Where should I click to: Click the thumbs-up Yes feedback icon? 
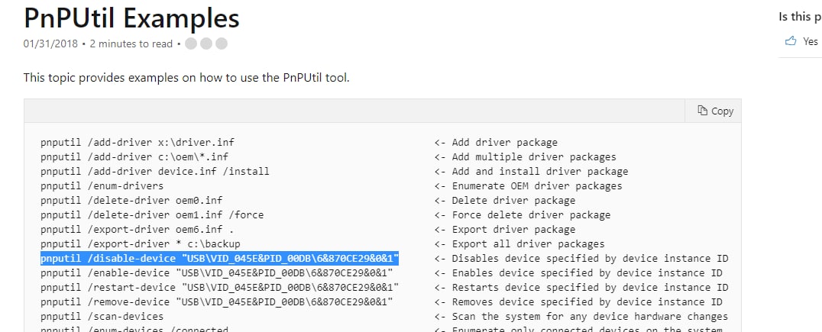click(x=791, y=41)
